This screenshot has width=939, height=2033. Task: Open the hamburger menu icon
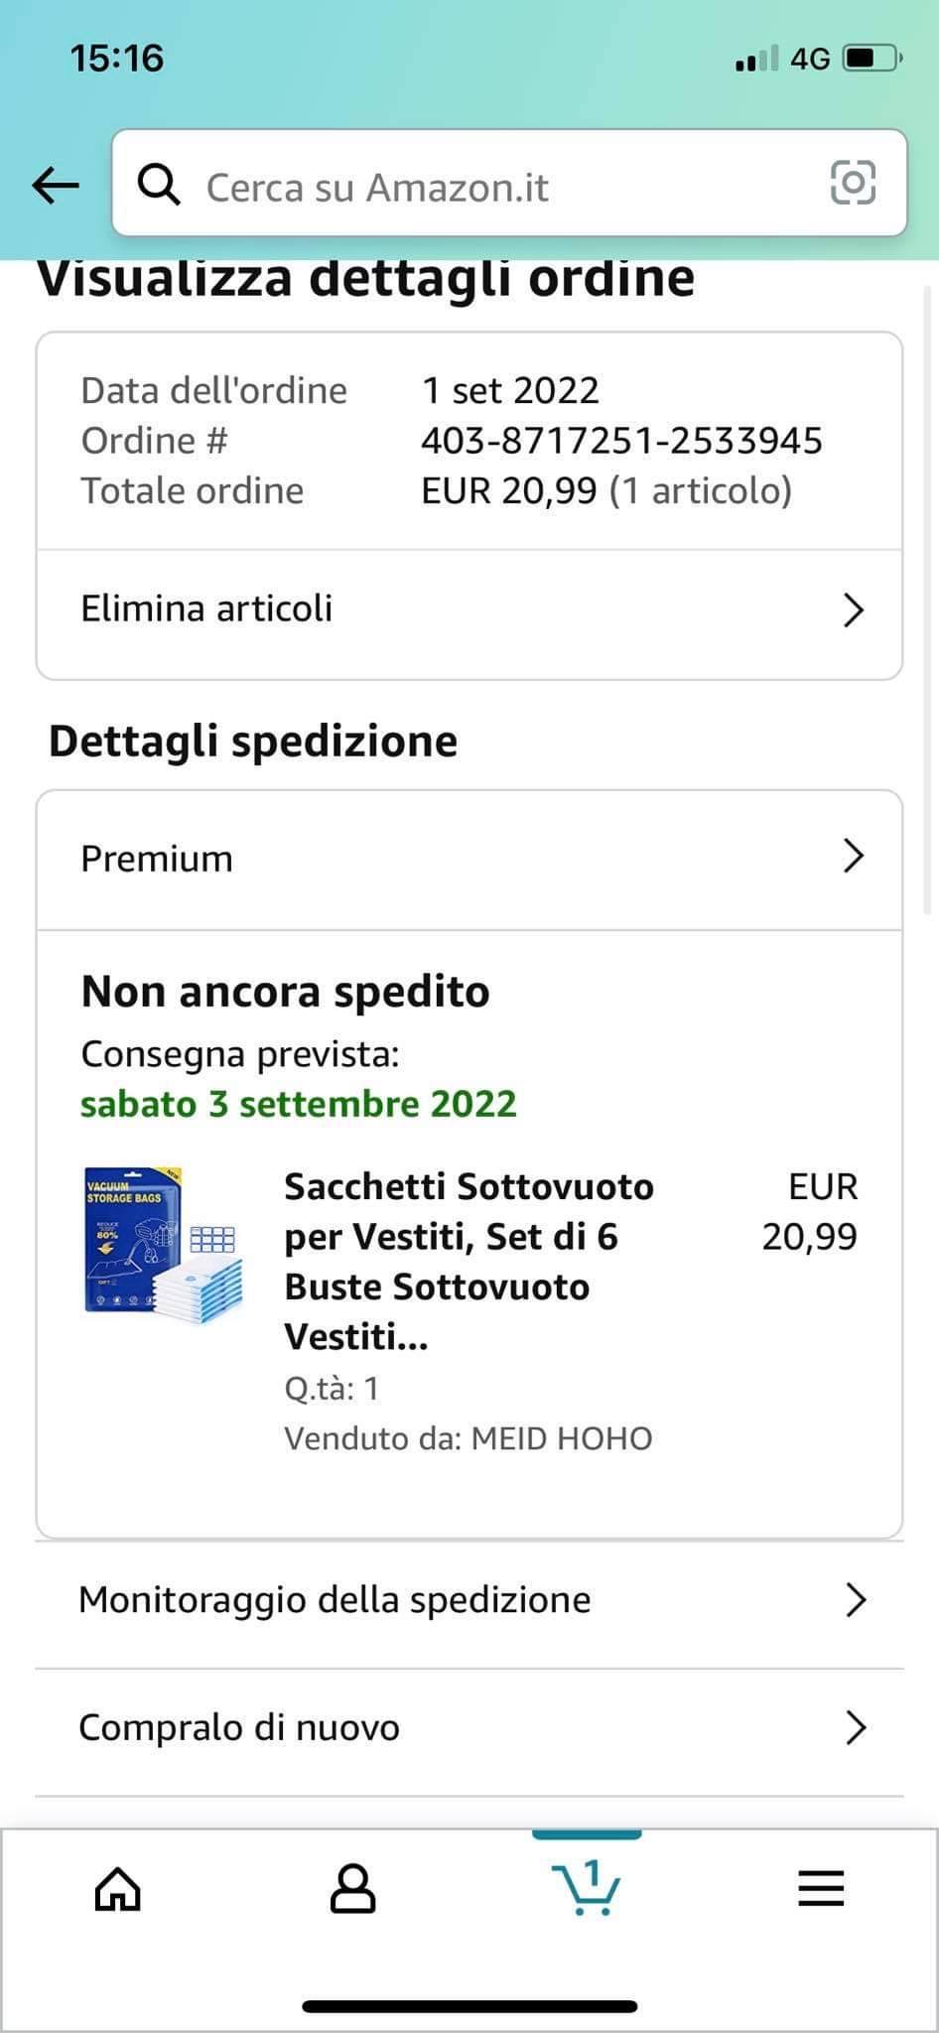coord(821,1889)
